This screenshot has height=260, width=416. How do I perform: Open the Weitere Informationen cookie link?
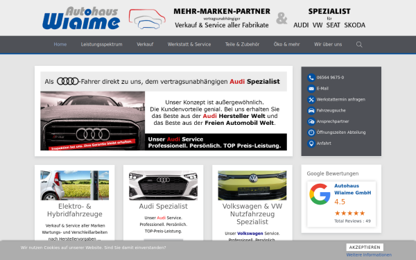pyautogui.click(x=369, y=254)
